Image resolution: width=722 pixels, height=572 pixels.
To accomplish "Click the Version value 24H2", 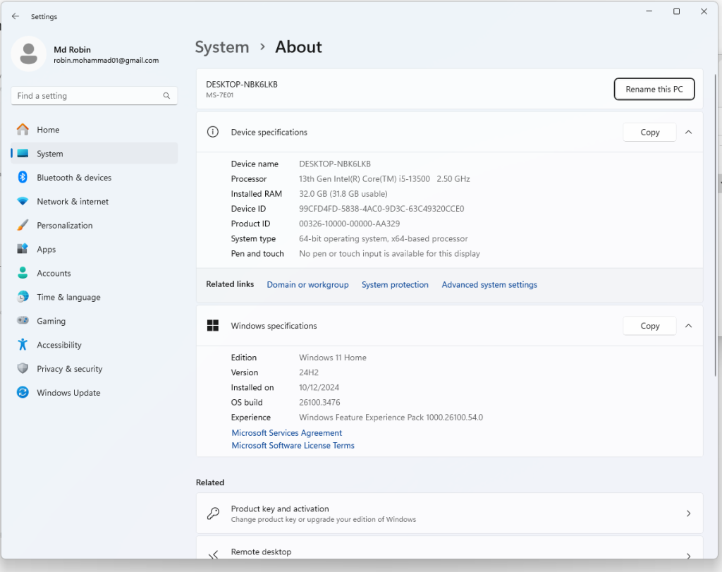I will tap(309, 372).
